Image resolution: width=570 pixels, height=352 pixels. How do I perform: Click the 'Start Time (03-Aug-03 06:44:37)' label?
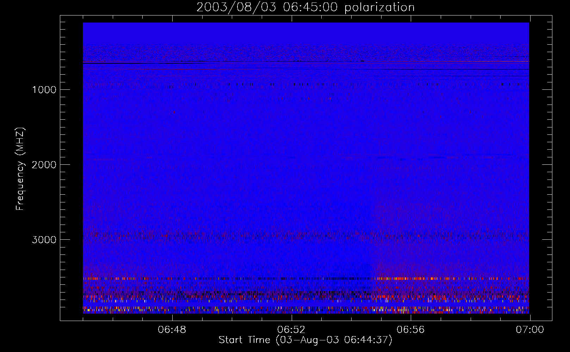point(305,340)
